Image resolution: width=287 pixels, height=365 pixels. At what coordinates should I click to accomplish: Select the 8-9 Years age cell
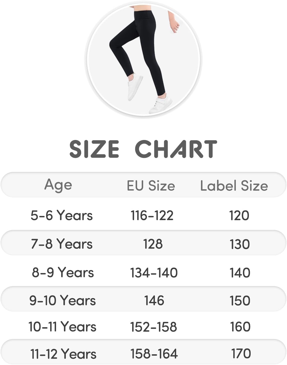click(x=63, y=272)
